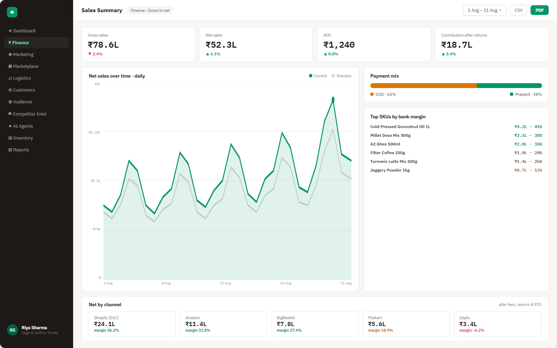Click the Finance · Gross to net breadcrumb tag
Viewport: 557px width, 348px height.
click(150, 10)
